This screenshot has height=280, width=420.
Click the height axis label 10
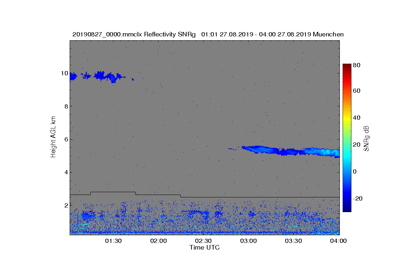[x=64, y=73]
